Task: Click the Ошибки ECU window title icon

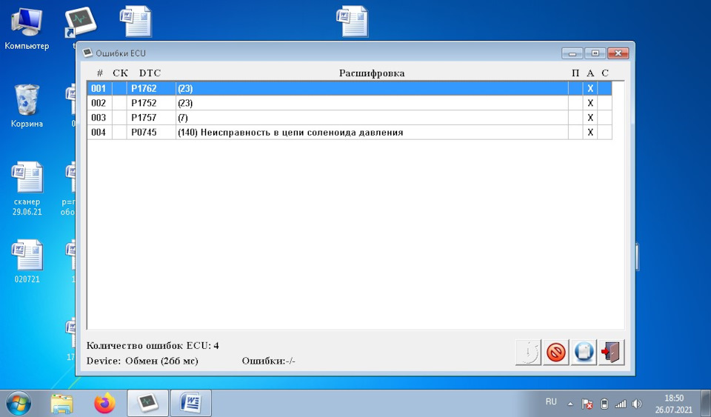Action: [x=87, y=53]
